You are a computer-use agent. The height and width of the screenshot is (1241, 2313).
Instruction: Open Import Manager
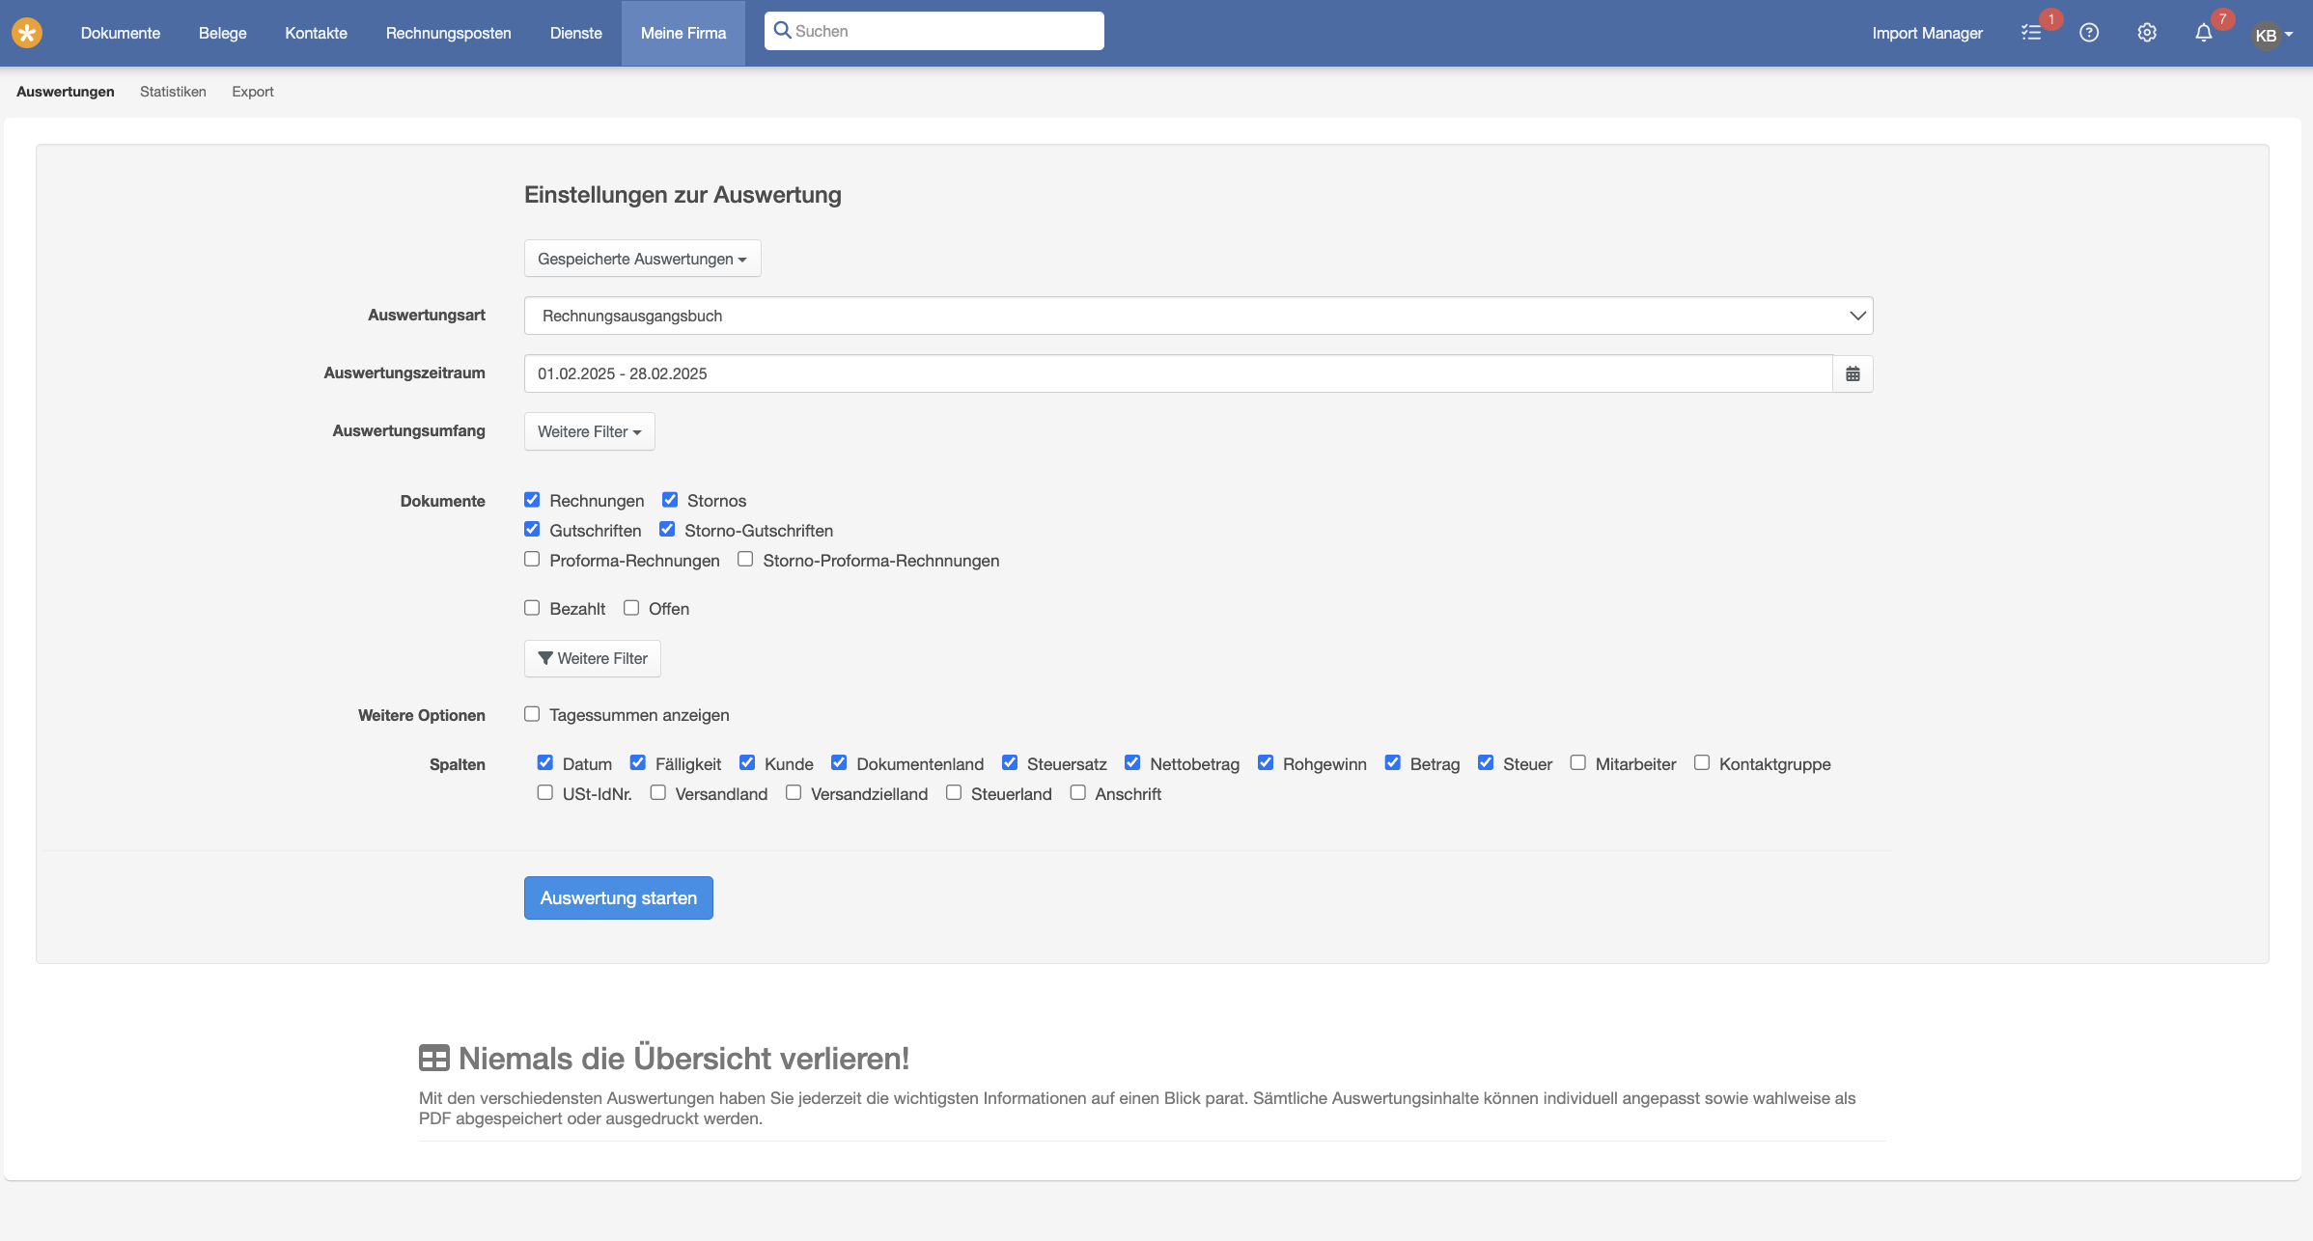(1927, 33)
